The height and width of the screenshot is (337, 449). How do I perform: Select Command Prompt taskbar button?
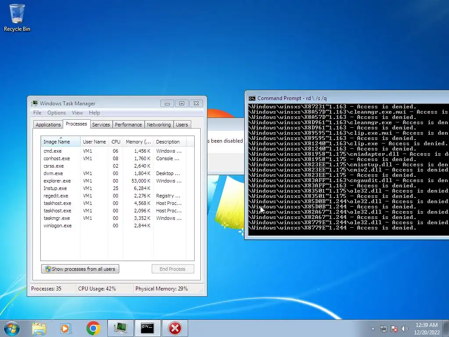pyautogui.click(x=147, y=328)
